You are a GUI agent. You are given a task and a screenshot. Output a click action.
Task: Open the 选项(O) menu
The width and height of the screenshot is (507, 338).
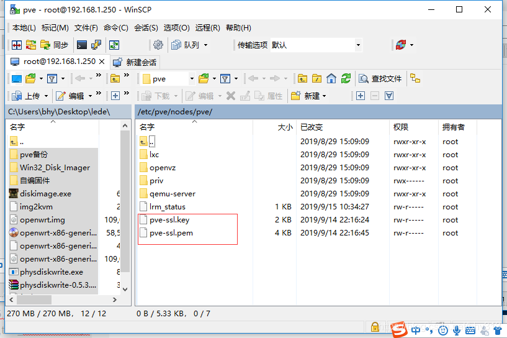coord(176,28)
